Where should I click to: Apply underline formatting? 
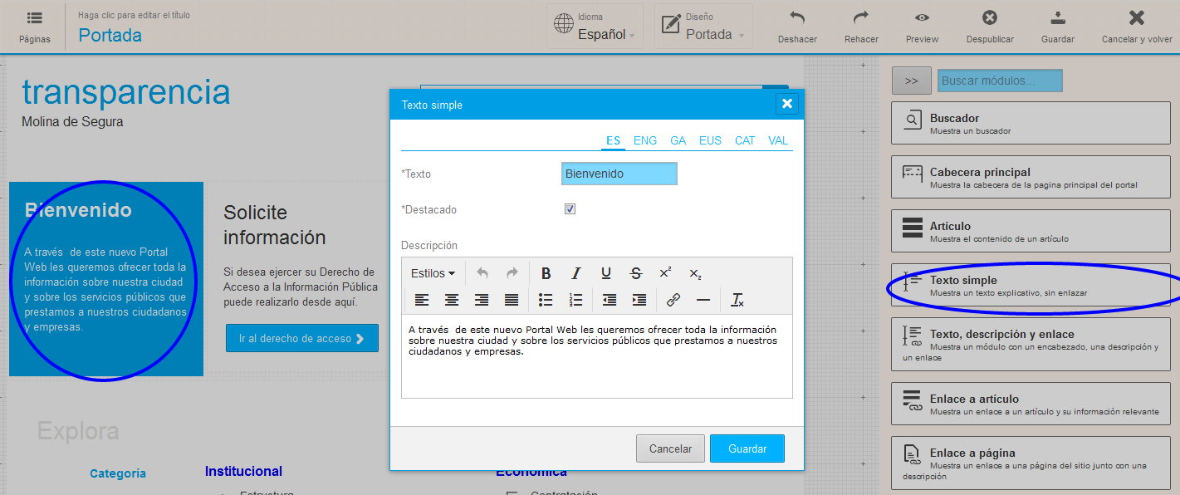(x=606, y=273)
